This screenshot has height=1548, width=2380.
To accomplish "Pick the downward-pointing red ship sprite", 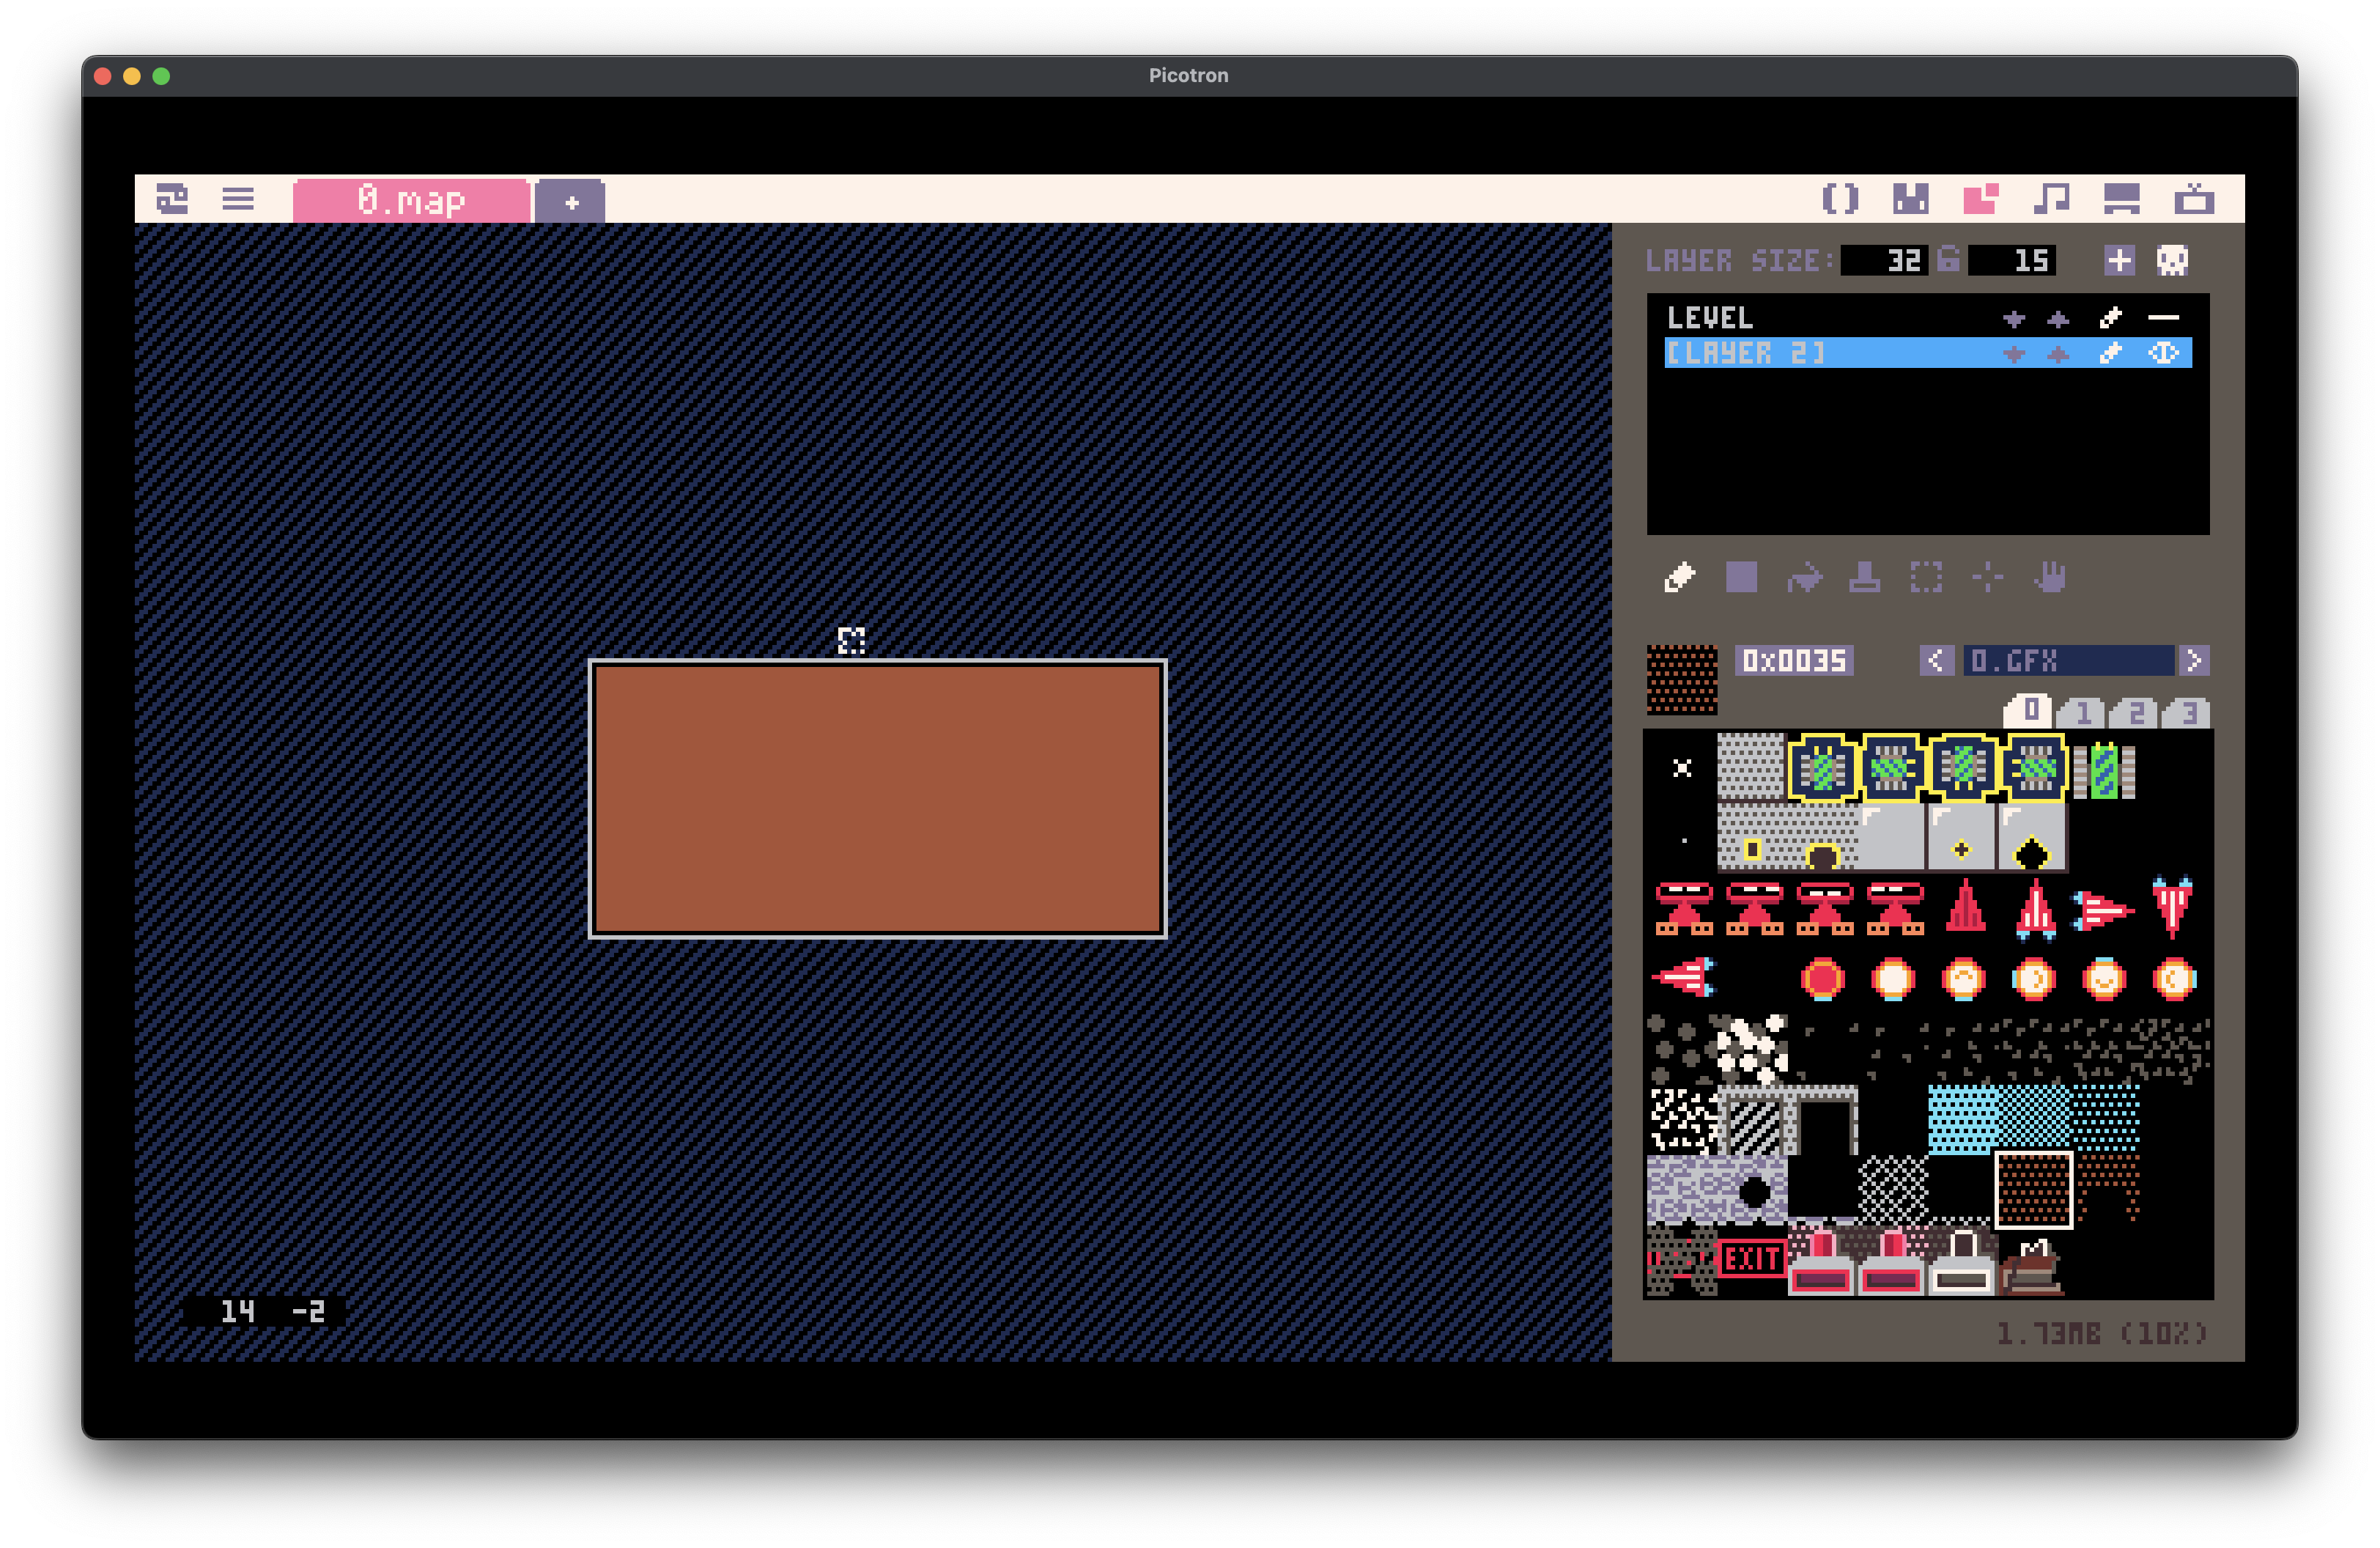I will 2173,907.
